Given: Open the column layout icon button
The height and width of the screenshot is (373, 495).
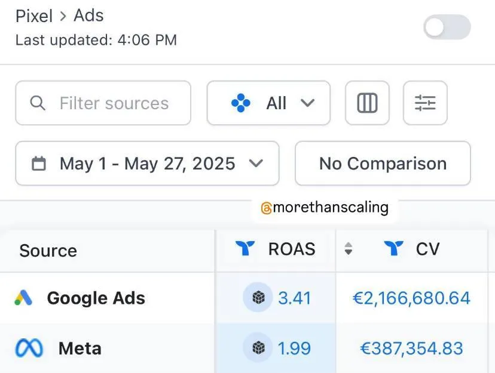Looking at the screenshot, I should pyautogui.click(x=367, y=103).
